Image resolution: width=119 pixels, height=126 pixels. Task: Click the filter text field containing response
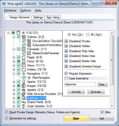80,84
